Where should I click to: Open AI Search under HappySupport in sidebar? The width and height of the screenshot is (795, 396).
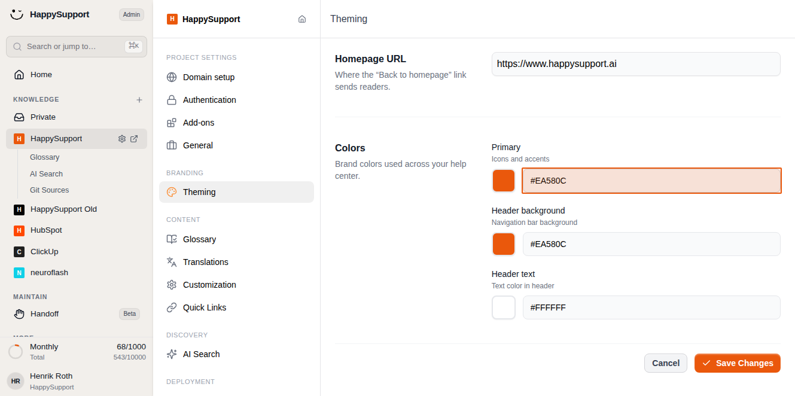(46, 174)
